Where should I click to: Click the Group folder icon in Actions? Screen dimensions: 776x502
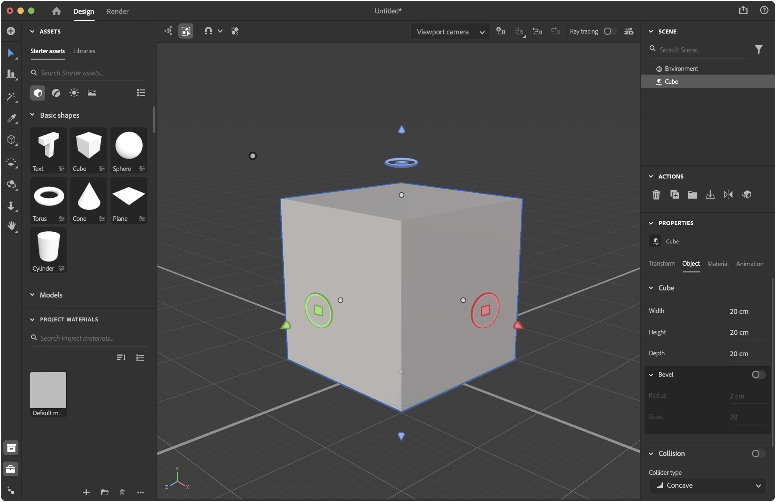(692, 194)
